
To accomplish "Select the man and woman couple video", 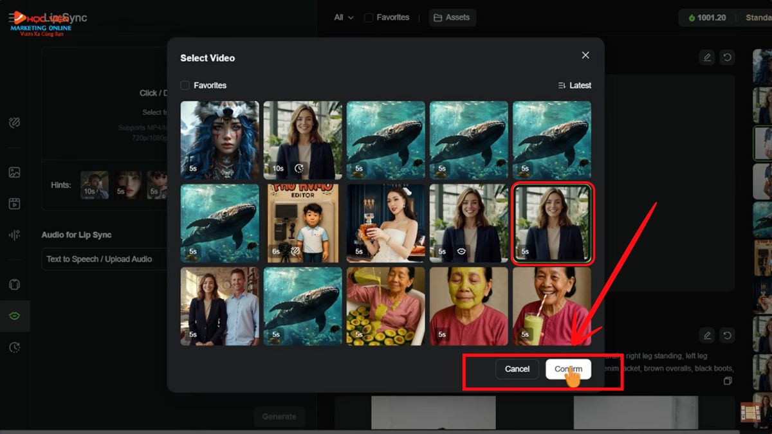I will click(x=220, y=306).
